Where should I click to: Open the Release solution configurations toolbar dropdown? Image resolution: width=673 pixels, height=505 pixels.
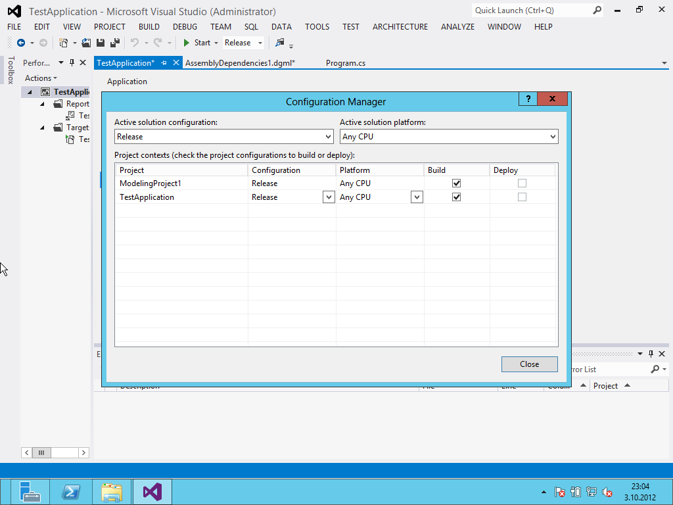(x=260, y=43)
